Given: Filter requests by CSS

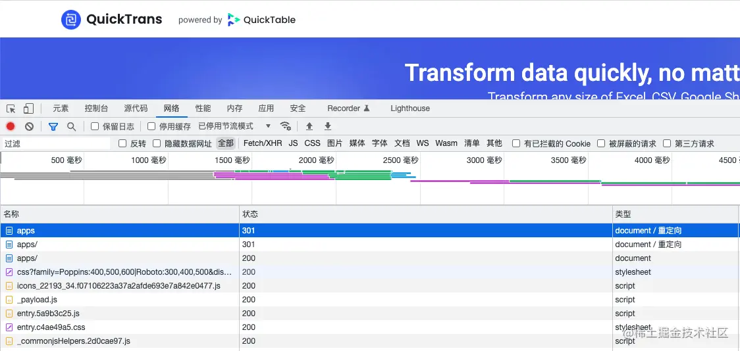Looking at the screenshot, I should pos(312,143).
